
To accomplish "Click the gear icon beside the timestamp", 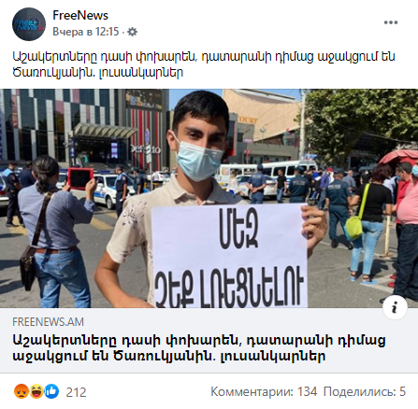I will click(x=133, y=32).
